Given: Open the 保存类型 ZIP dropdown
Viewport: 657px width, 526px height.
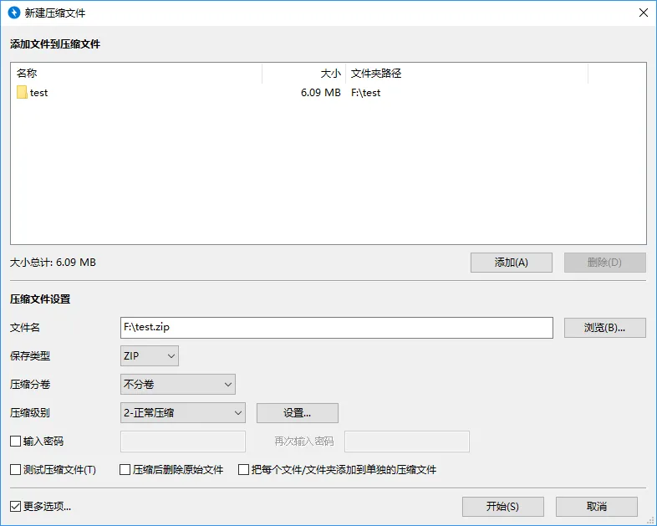Looking at the screenshot, I should point(150,356).
